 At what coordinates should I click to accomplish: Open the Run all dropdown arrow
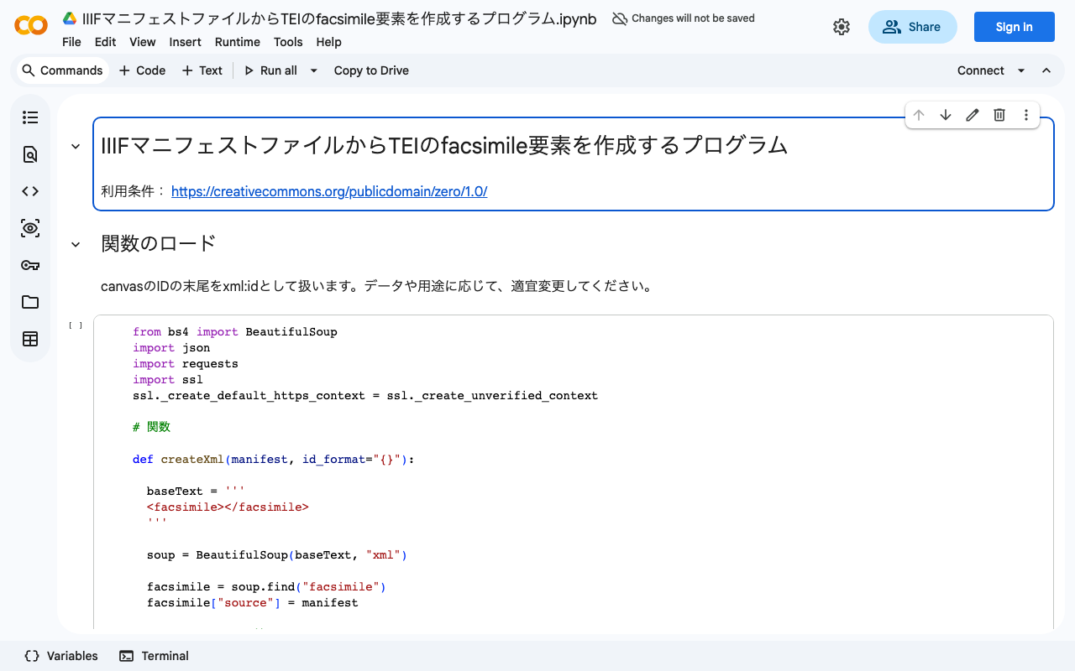pyautogui.click(x=314, y=70)
